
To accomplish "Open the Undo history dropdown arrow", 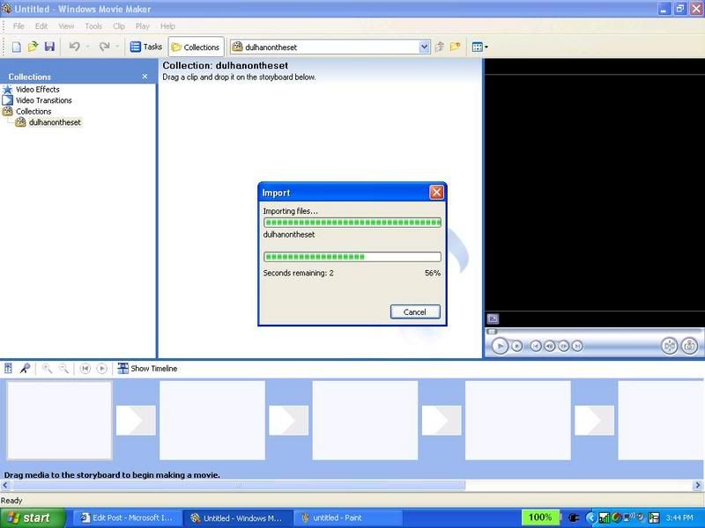I will [x=87, y=47].
